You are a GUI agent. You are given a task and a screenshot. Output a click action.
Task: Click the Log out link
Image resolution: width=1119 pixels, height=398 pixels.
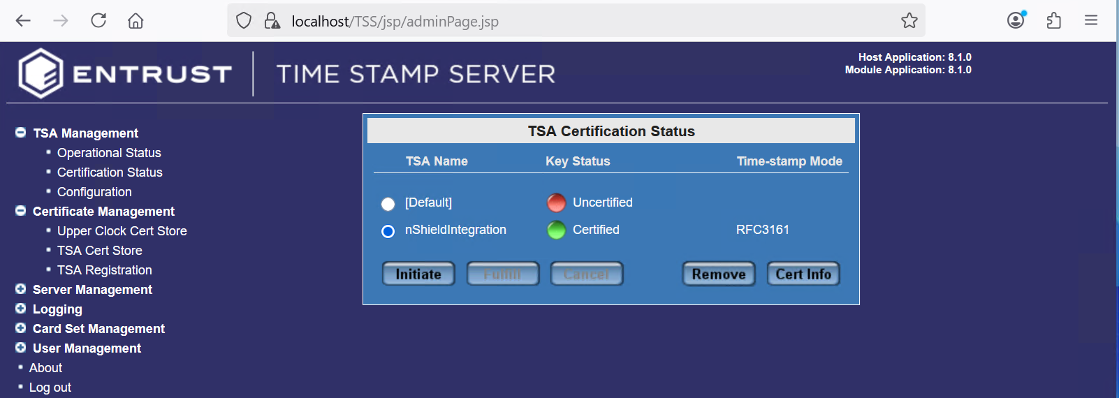click(x=50, y=388)
